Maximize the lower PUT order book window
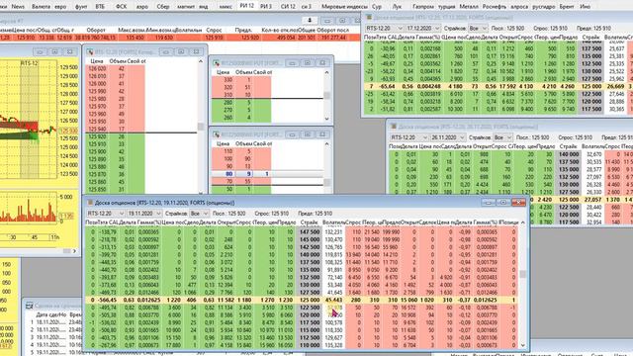 [x=308, y=134]
